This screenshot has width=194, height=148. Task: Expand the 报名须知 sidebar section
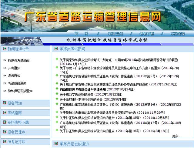coord(15,103)
